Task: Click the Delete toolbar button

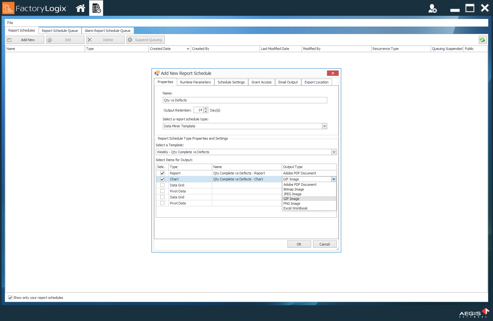Action: tap(105, 40)
